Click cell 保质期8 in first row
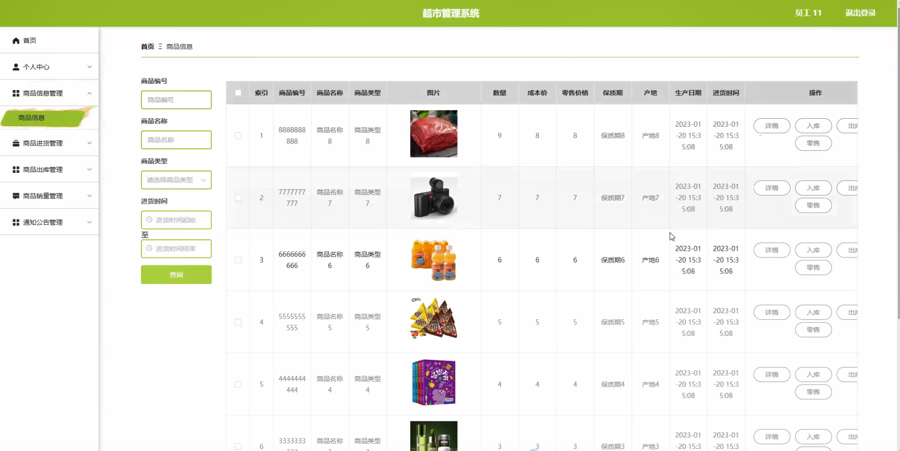The image size is (900, 451). click(x=613, y=136)
